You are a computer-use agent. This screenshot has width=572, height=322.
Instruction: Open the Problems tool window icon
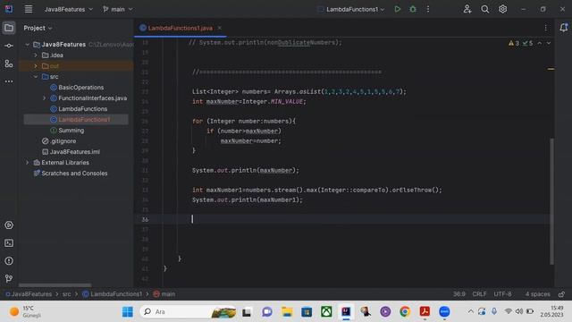coord(9,260)
